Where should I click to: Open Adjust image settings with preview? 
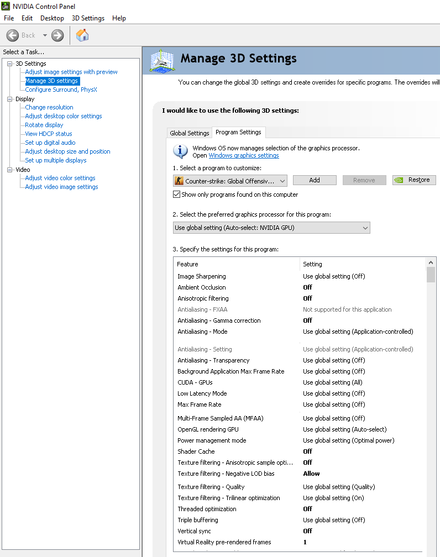click(x=71, y=72)
